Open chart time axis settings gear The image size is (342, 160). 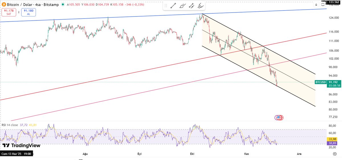[x=335, y=154]
